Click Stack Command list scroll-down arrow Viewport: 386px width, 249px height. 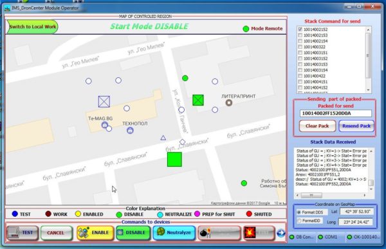368,90
